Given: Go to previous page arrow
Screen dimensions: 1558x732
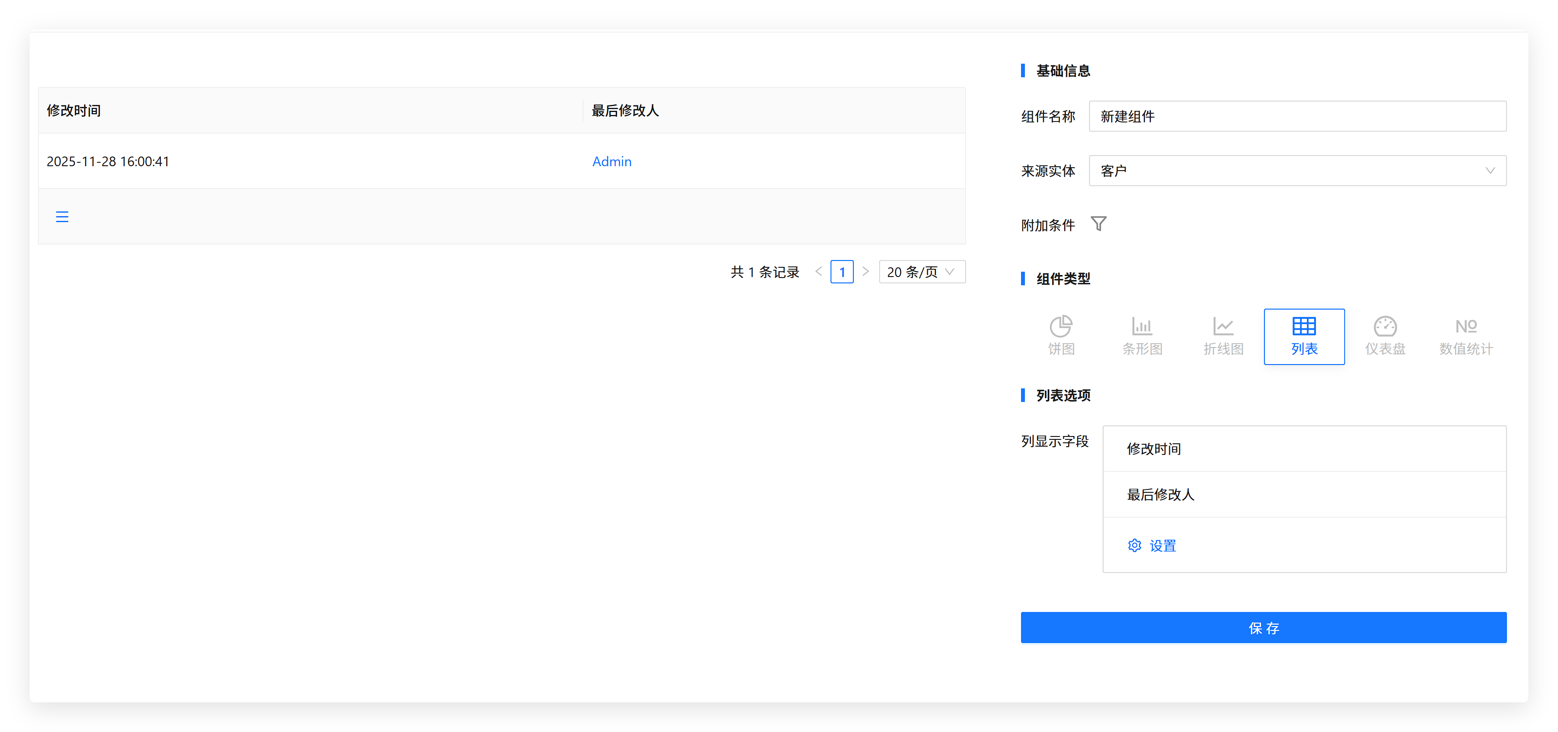Looking at the screenshot, I should tap(818, 272).
